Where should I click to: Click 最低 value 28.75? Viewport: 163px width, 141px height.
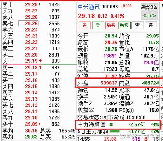click(x=111, y=49)
